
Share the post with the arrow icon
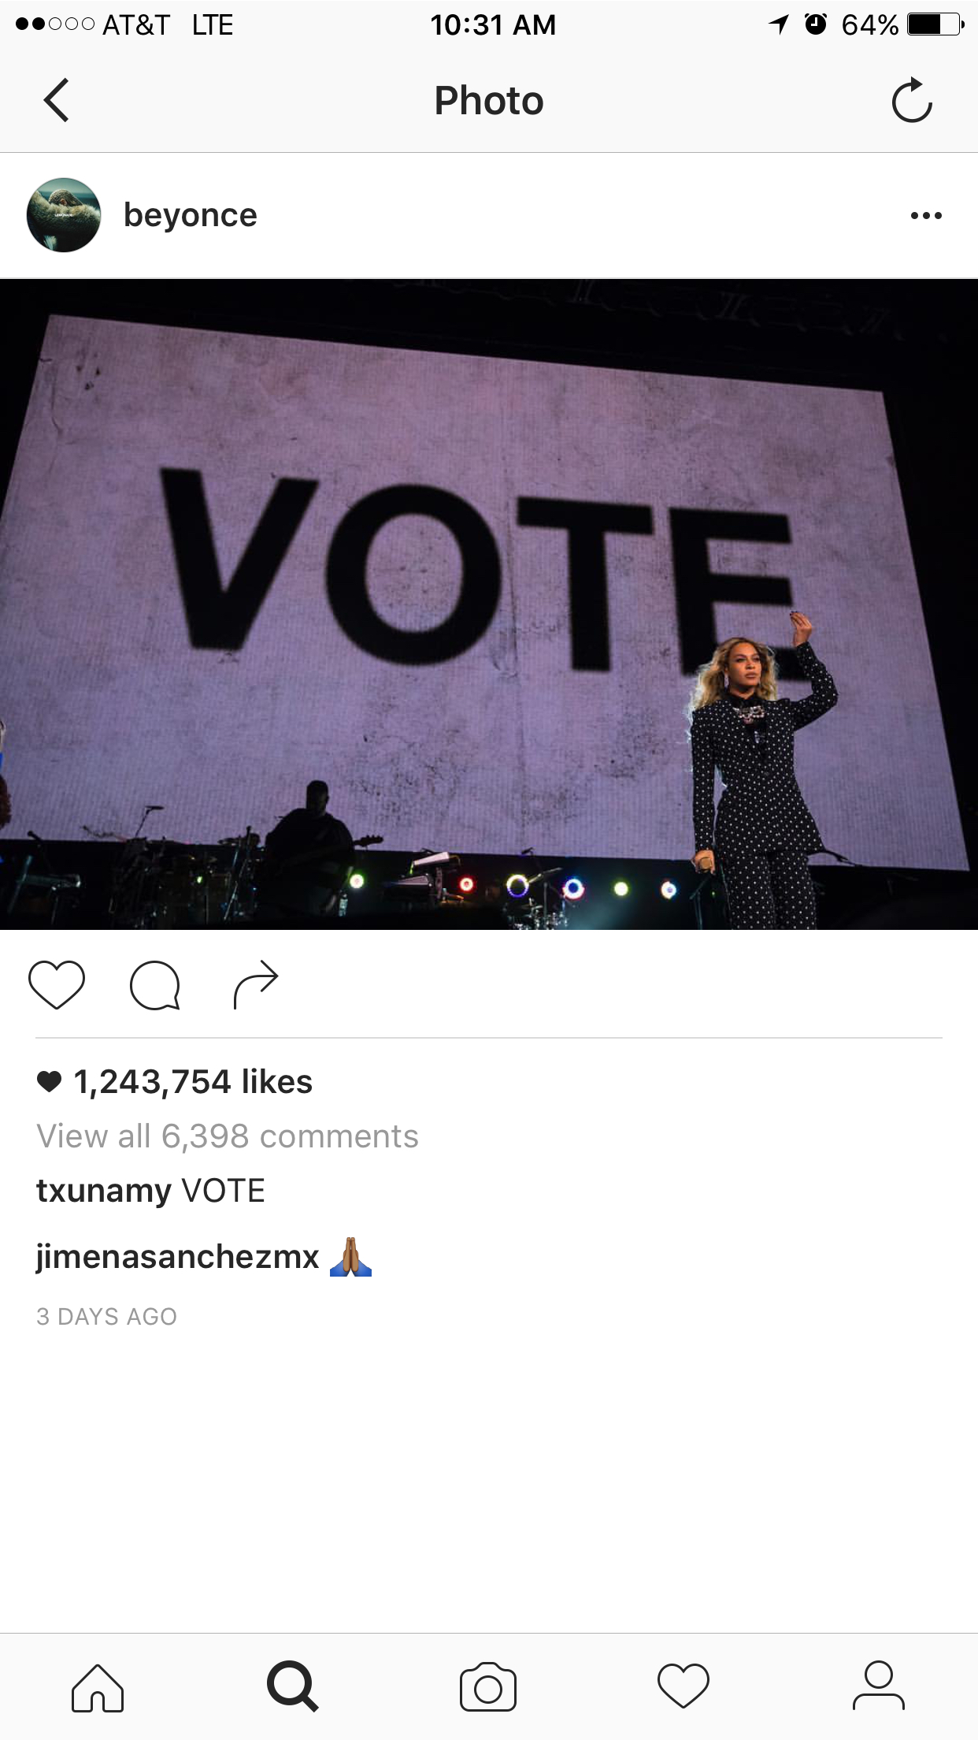click(256, 985)
